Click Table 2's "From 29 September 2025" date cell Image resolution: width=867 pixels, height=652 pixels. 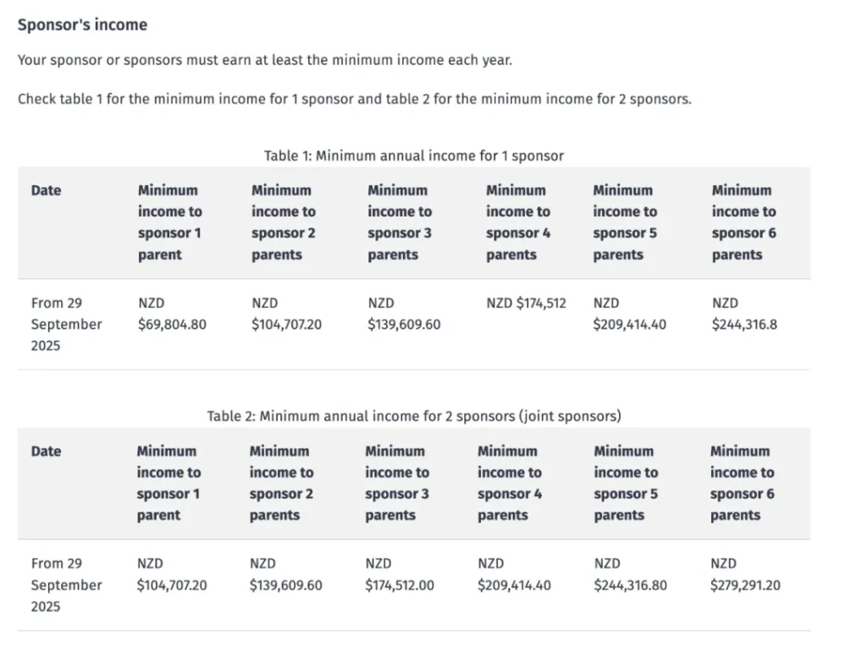[66, 584]
